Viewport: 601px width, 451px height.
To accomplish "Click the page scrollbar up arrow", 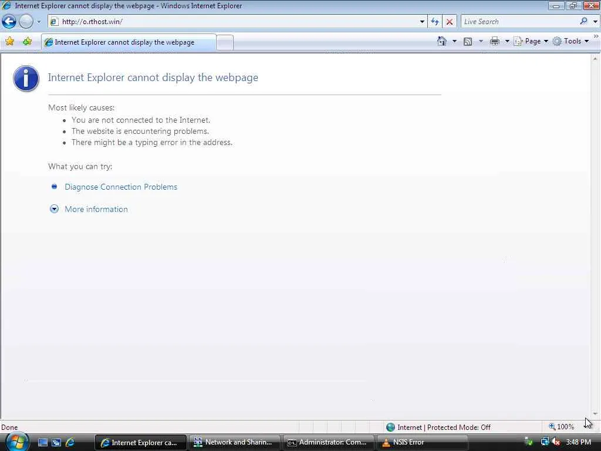I will click(595, 59).
